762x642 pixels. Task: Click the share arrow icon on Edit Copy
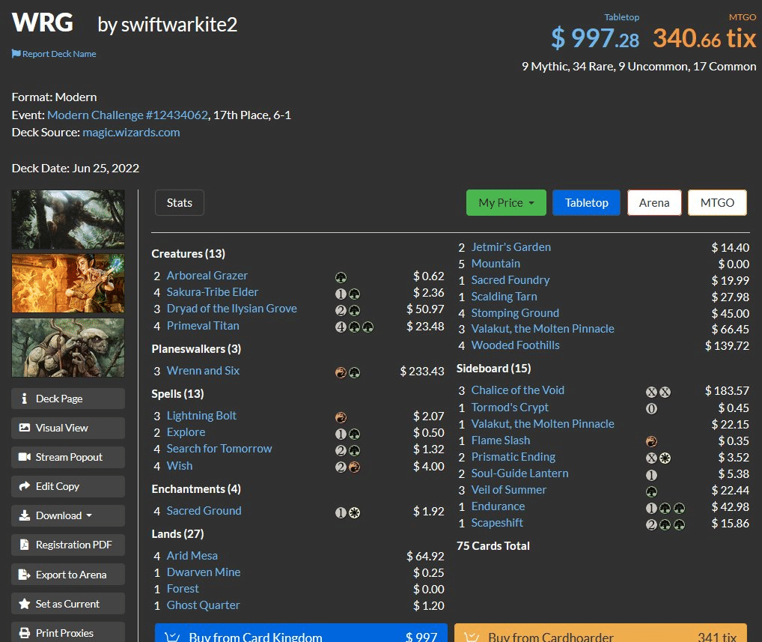pos(25,486)
